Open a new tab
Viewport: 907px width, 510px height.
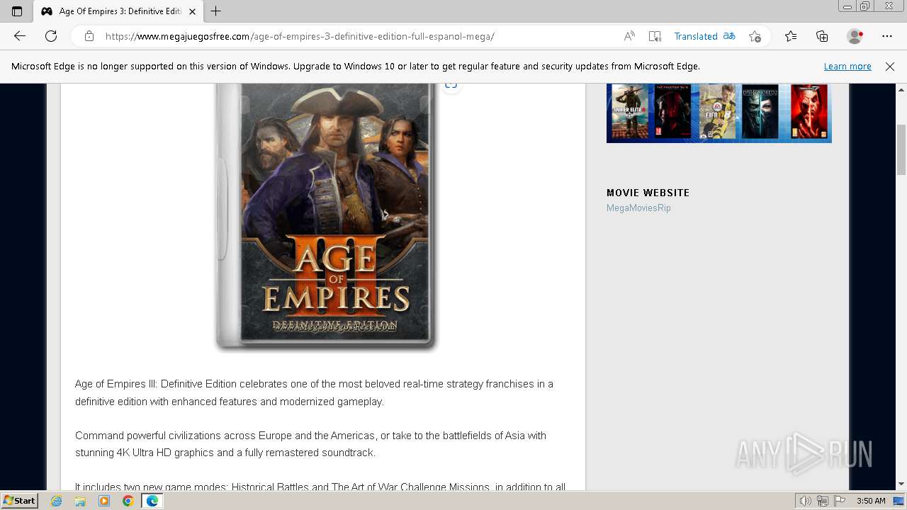[x=216, y=11]
